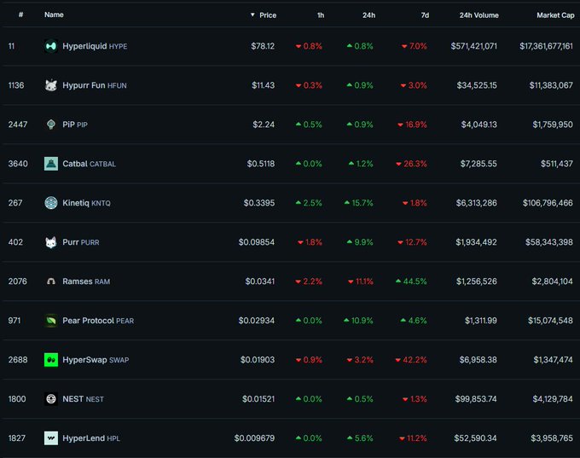Open the HyperLend coin link

click(91, 438)
